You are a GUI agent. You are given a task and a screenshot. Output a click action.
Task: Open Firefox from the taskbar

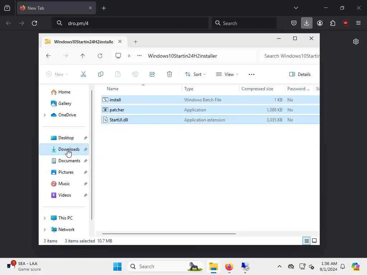click(229, 266)
